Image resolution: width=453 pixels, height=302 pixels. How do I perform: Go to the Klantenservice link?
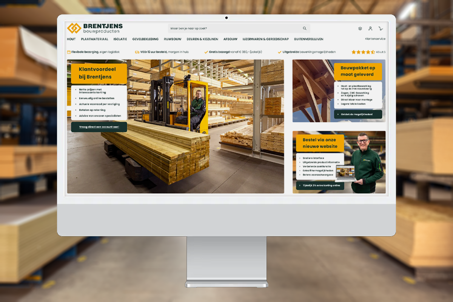375,39
